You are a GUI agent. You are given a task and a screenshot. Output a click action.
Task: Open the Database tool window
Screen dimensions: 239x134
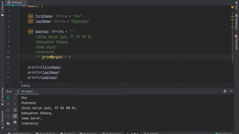[x=236, y=22]
